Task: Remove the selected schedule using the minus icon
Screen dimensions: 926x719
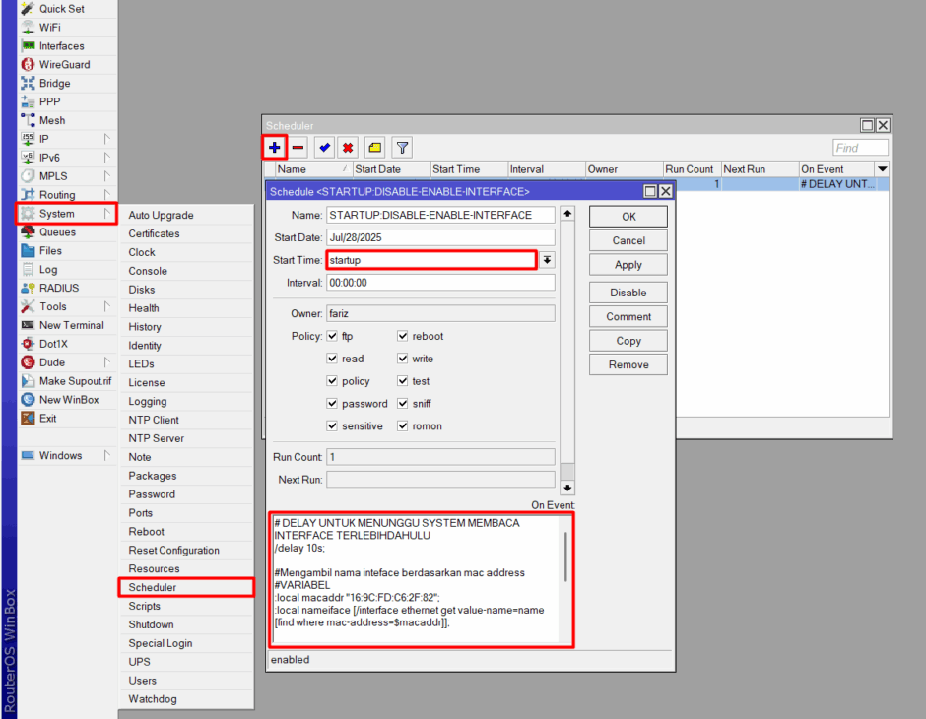Action: click(298, 147)
